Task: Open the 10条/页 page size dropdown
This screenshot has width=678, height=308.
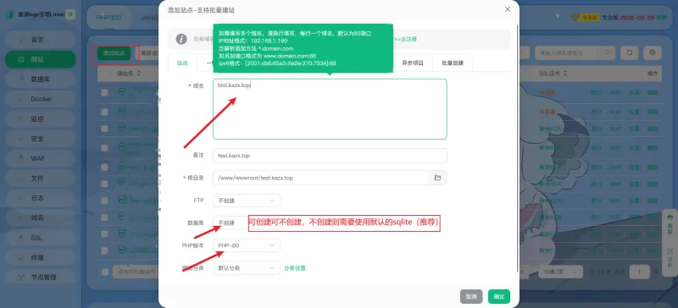Action: tap(560, 272)
